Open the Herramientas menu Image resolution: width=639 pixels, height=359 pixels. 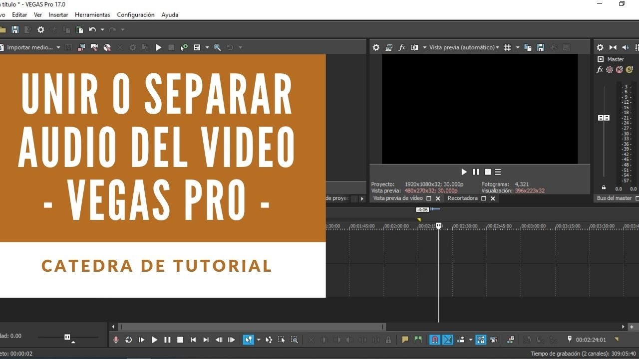pos(92,15)
